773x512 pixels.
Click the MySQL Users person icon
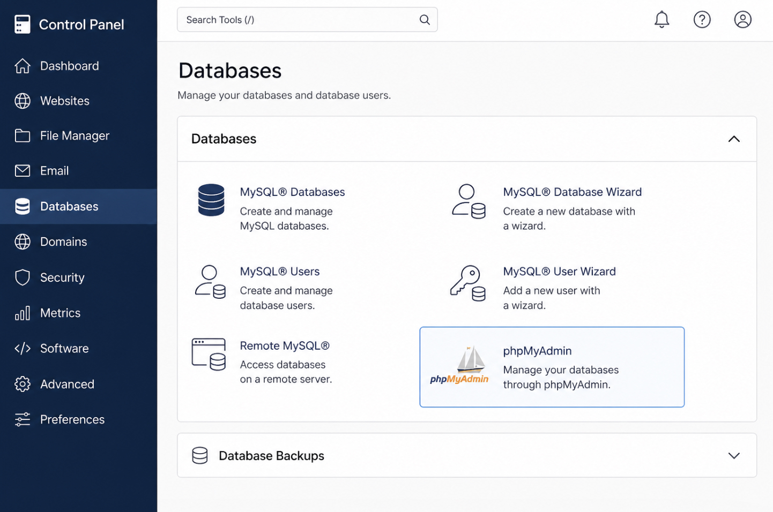coord(210,282)
